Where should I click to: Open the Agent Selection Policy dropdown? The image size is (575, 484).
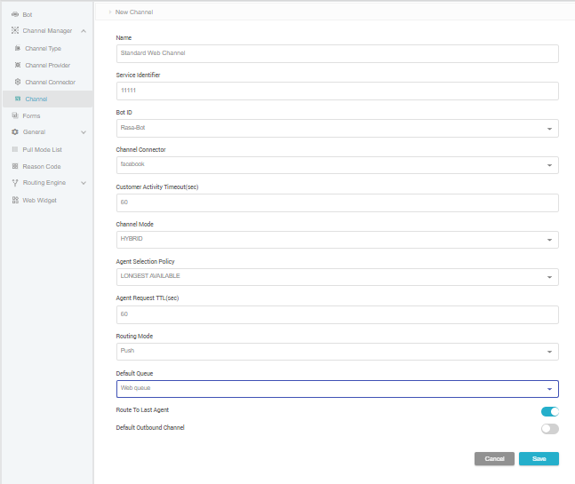click(x=337, y=277)
